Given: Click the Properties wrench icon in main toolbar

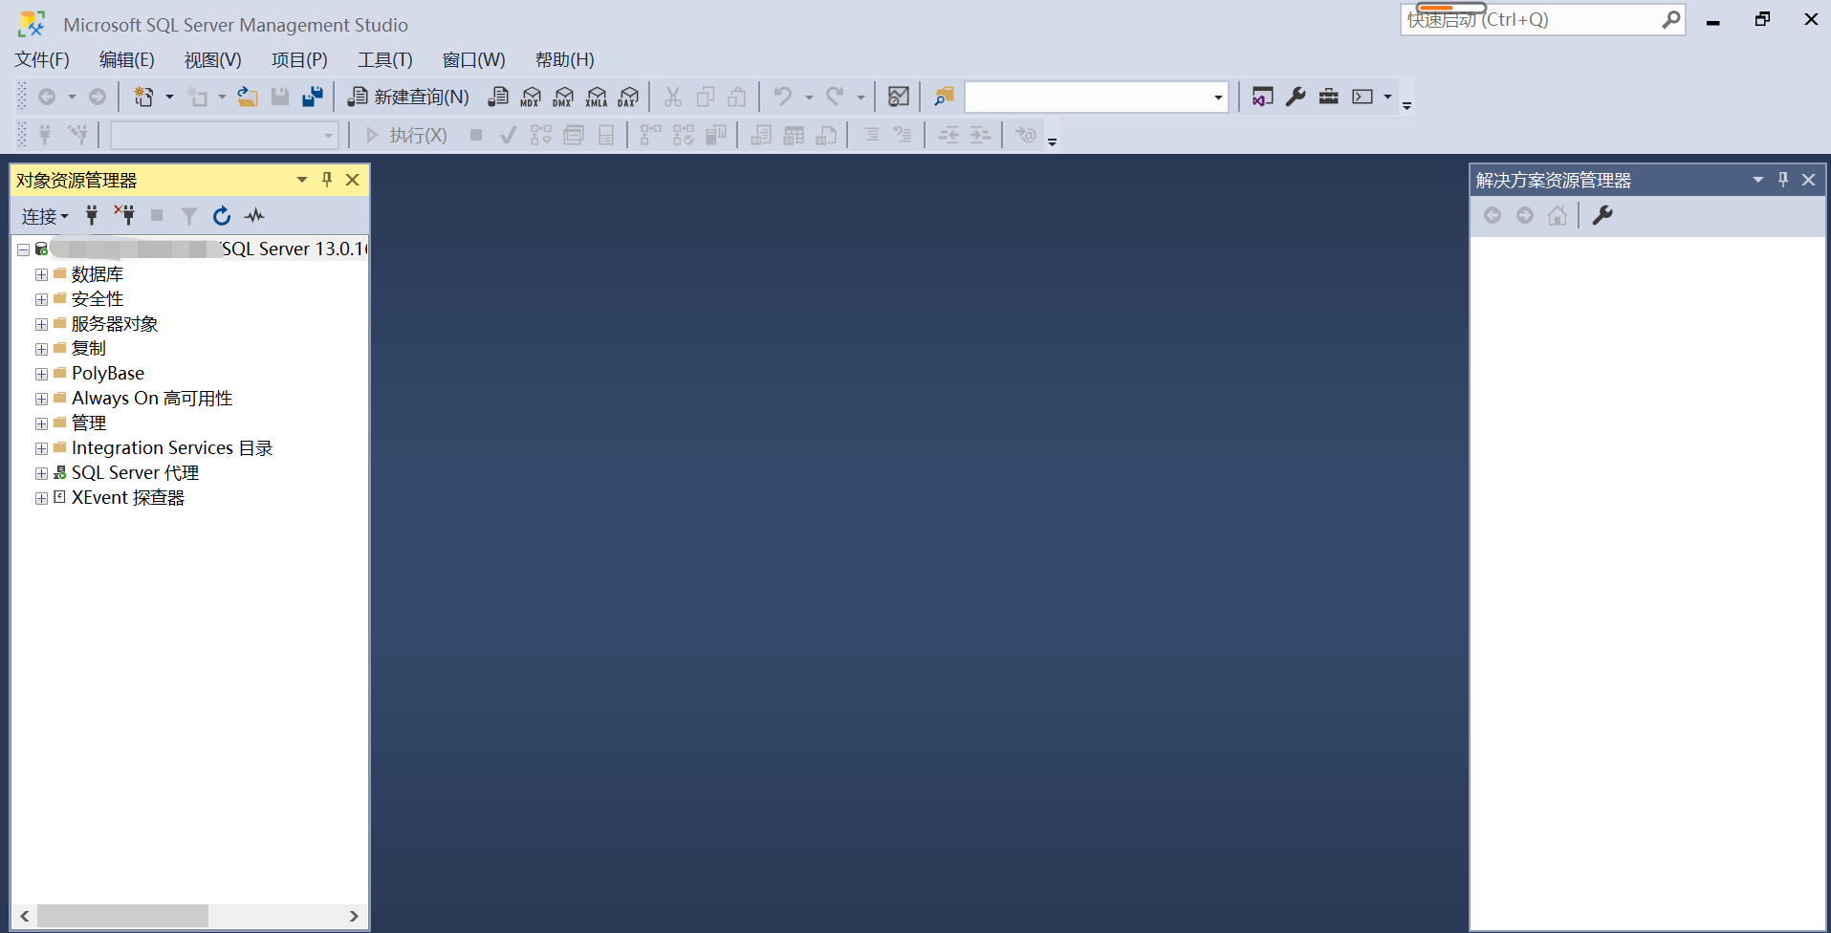Looking at the screenshot, I should click(1296, 97).
